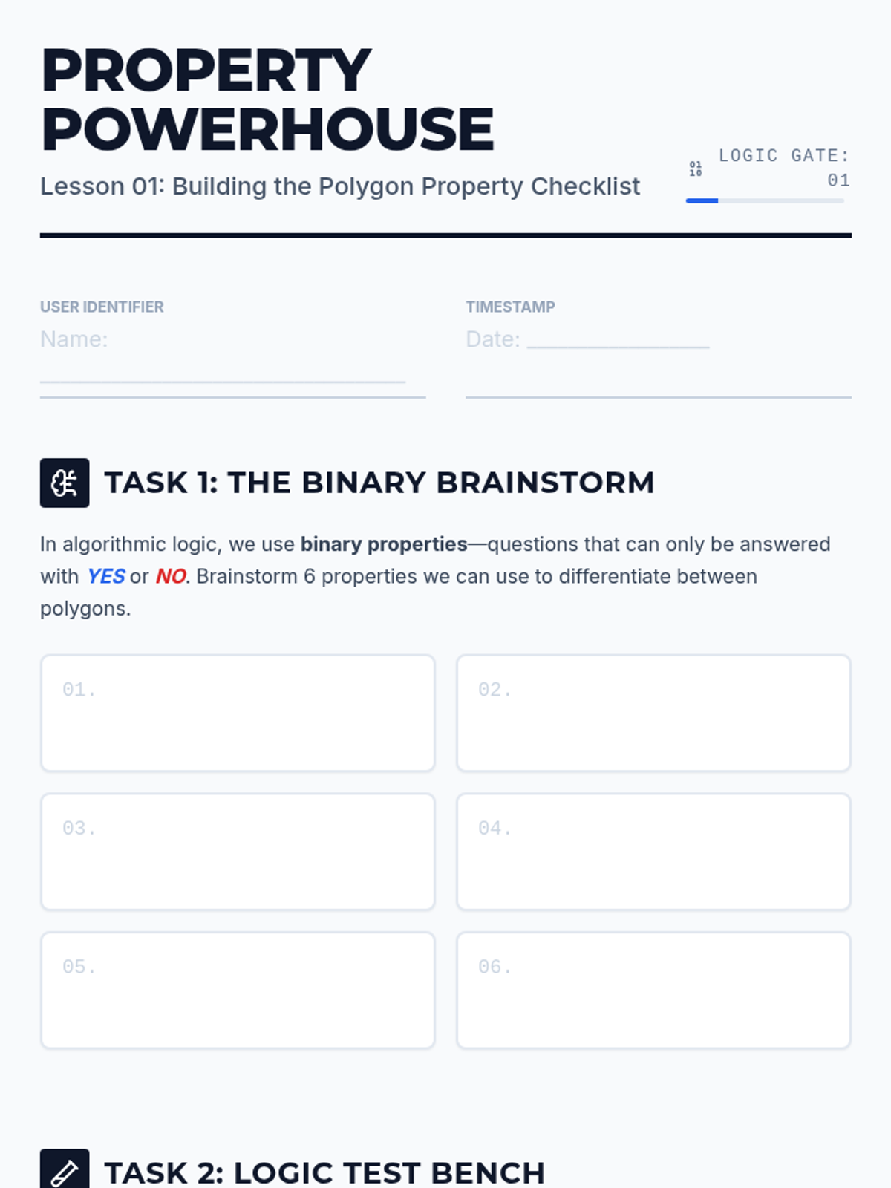Click property box 02
891x1188 pixels.
pyautogui.click(x=653, y=713)
